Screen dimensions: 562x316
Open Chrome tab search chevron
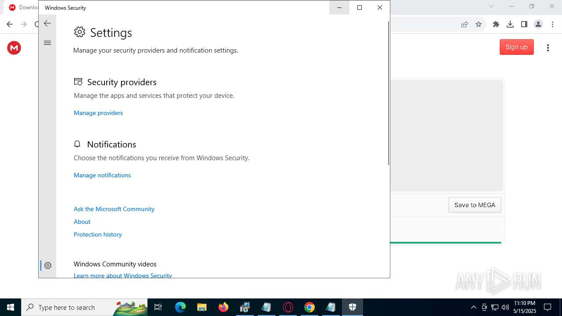[x=491, y=6]
